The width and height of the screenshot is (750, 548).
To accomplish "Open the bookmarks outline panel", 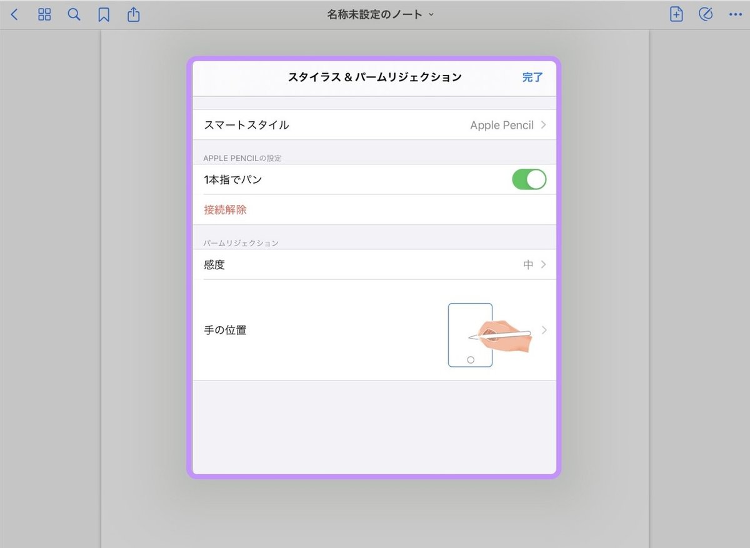I will coord(103,14).
